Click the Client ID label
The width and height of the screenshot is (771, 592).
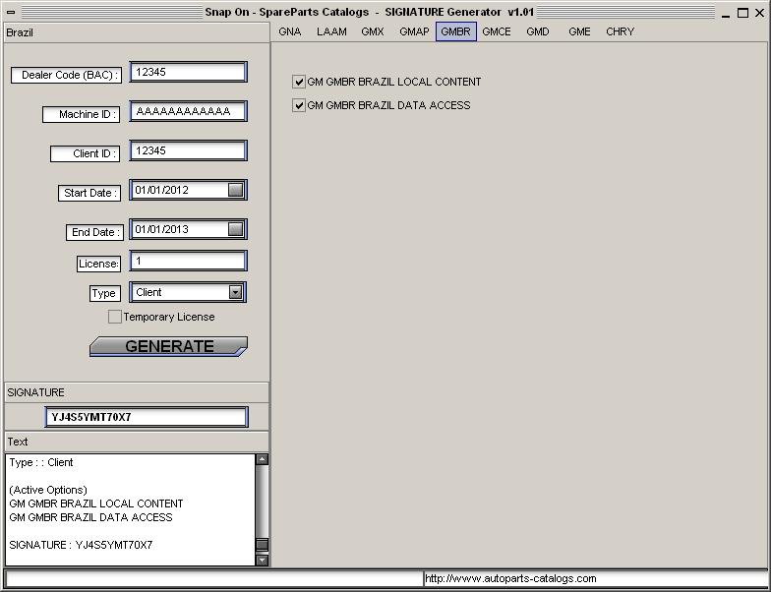[85, 153]
